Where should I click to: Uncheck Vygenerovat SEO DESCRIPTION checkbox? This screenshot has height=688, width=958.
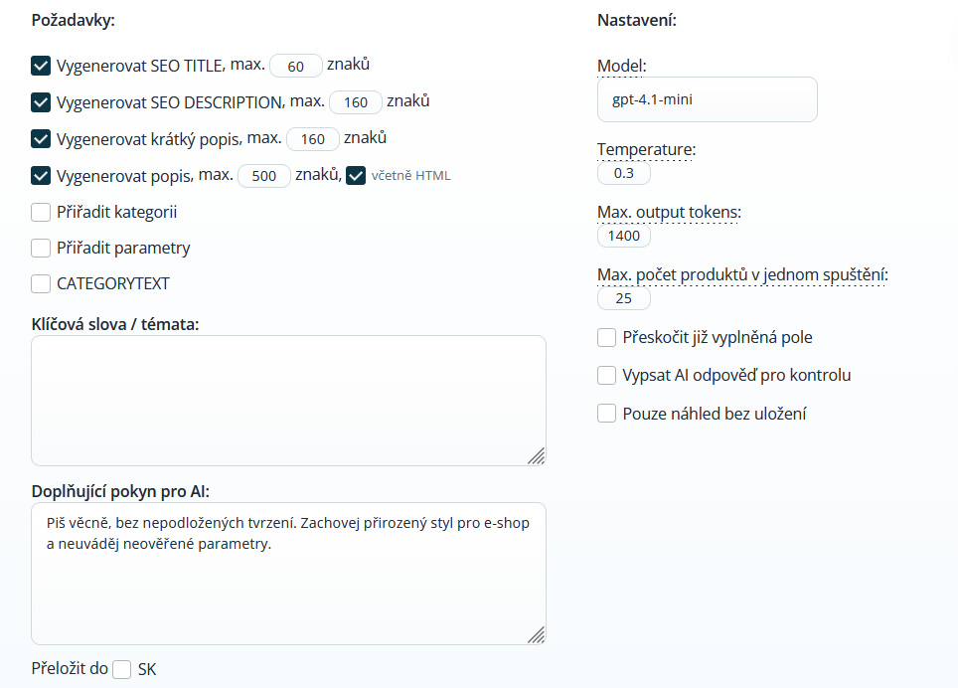point(41,102)
